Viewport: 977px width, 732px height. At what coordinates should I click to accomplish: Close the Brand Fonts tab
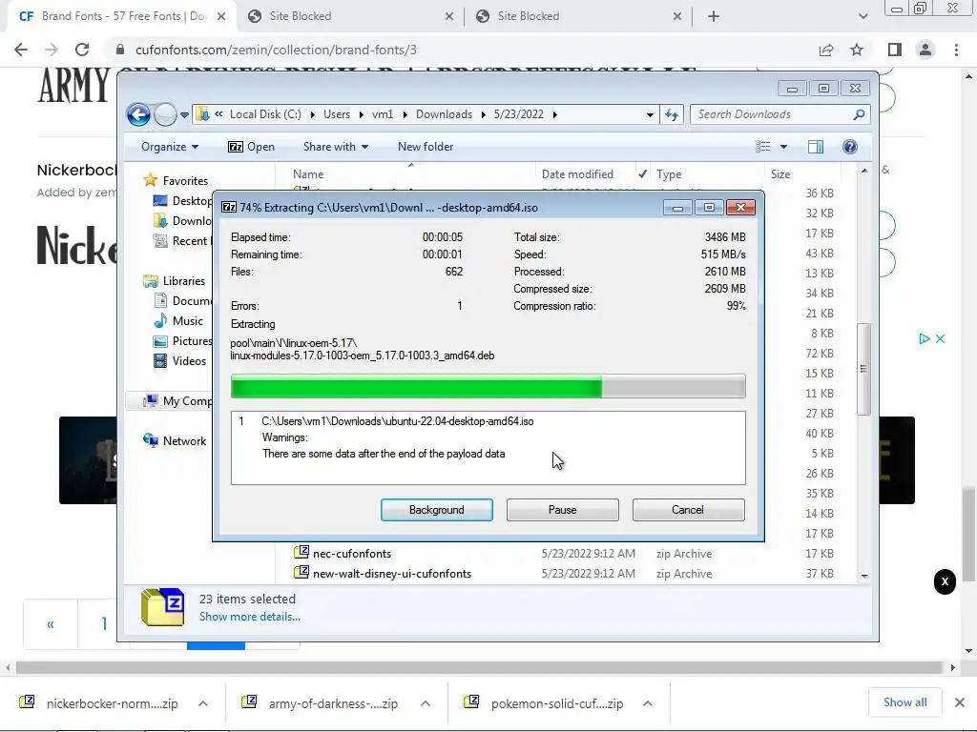(x=221, y=16)
